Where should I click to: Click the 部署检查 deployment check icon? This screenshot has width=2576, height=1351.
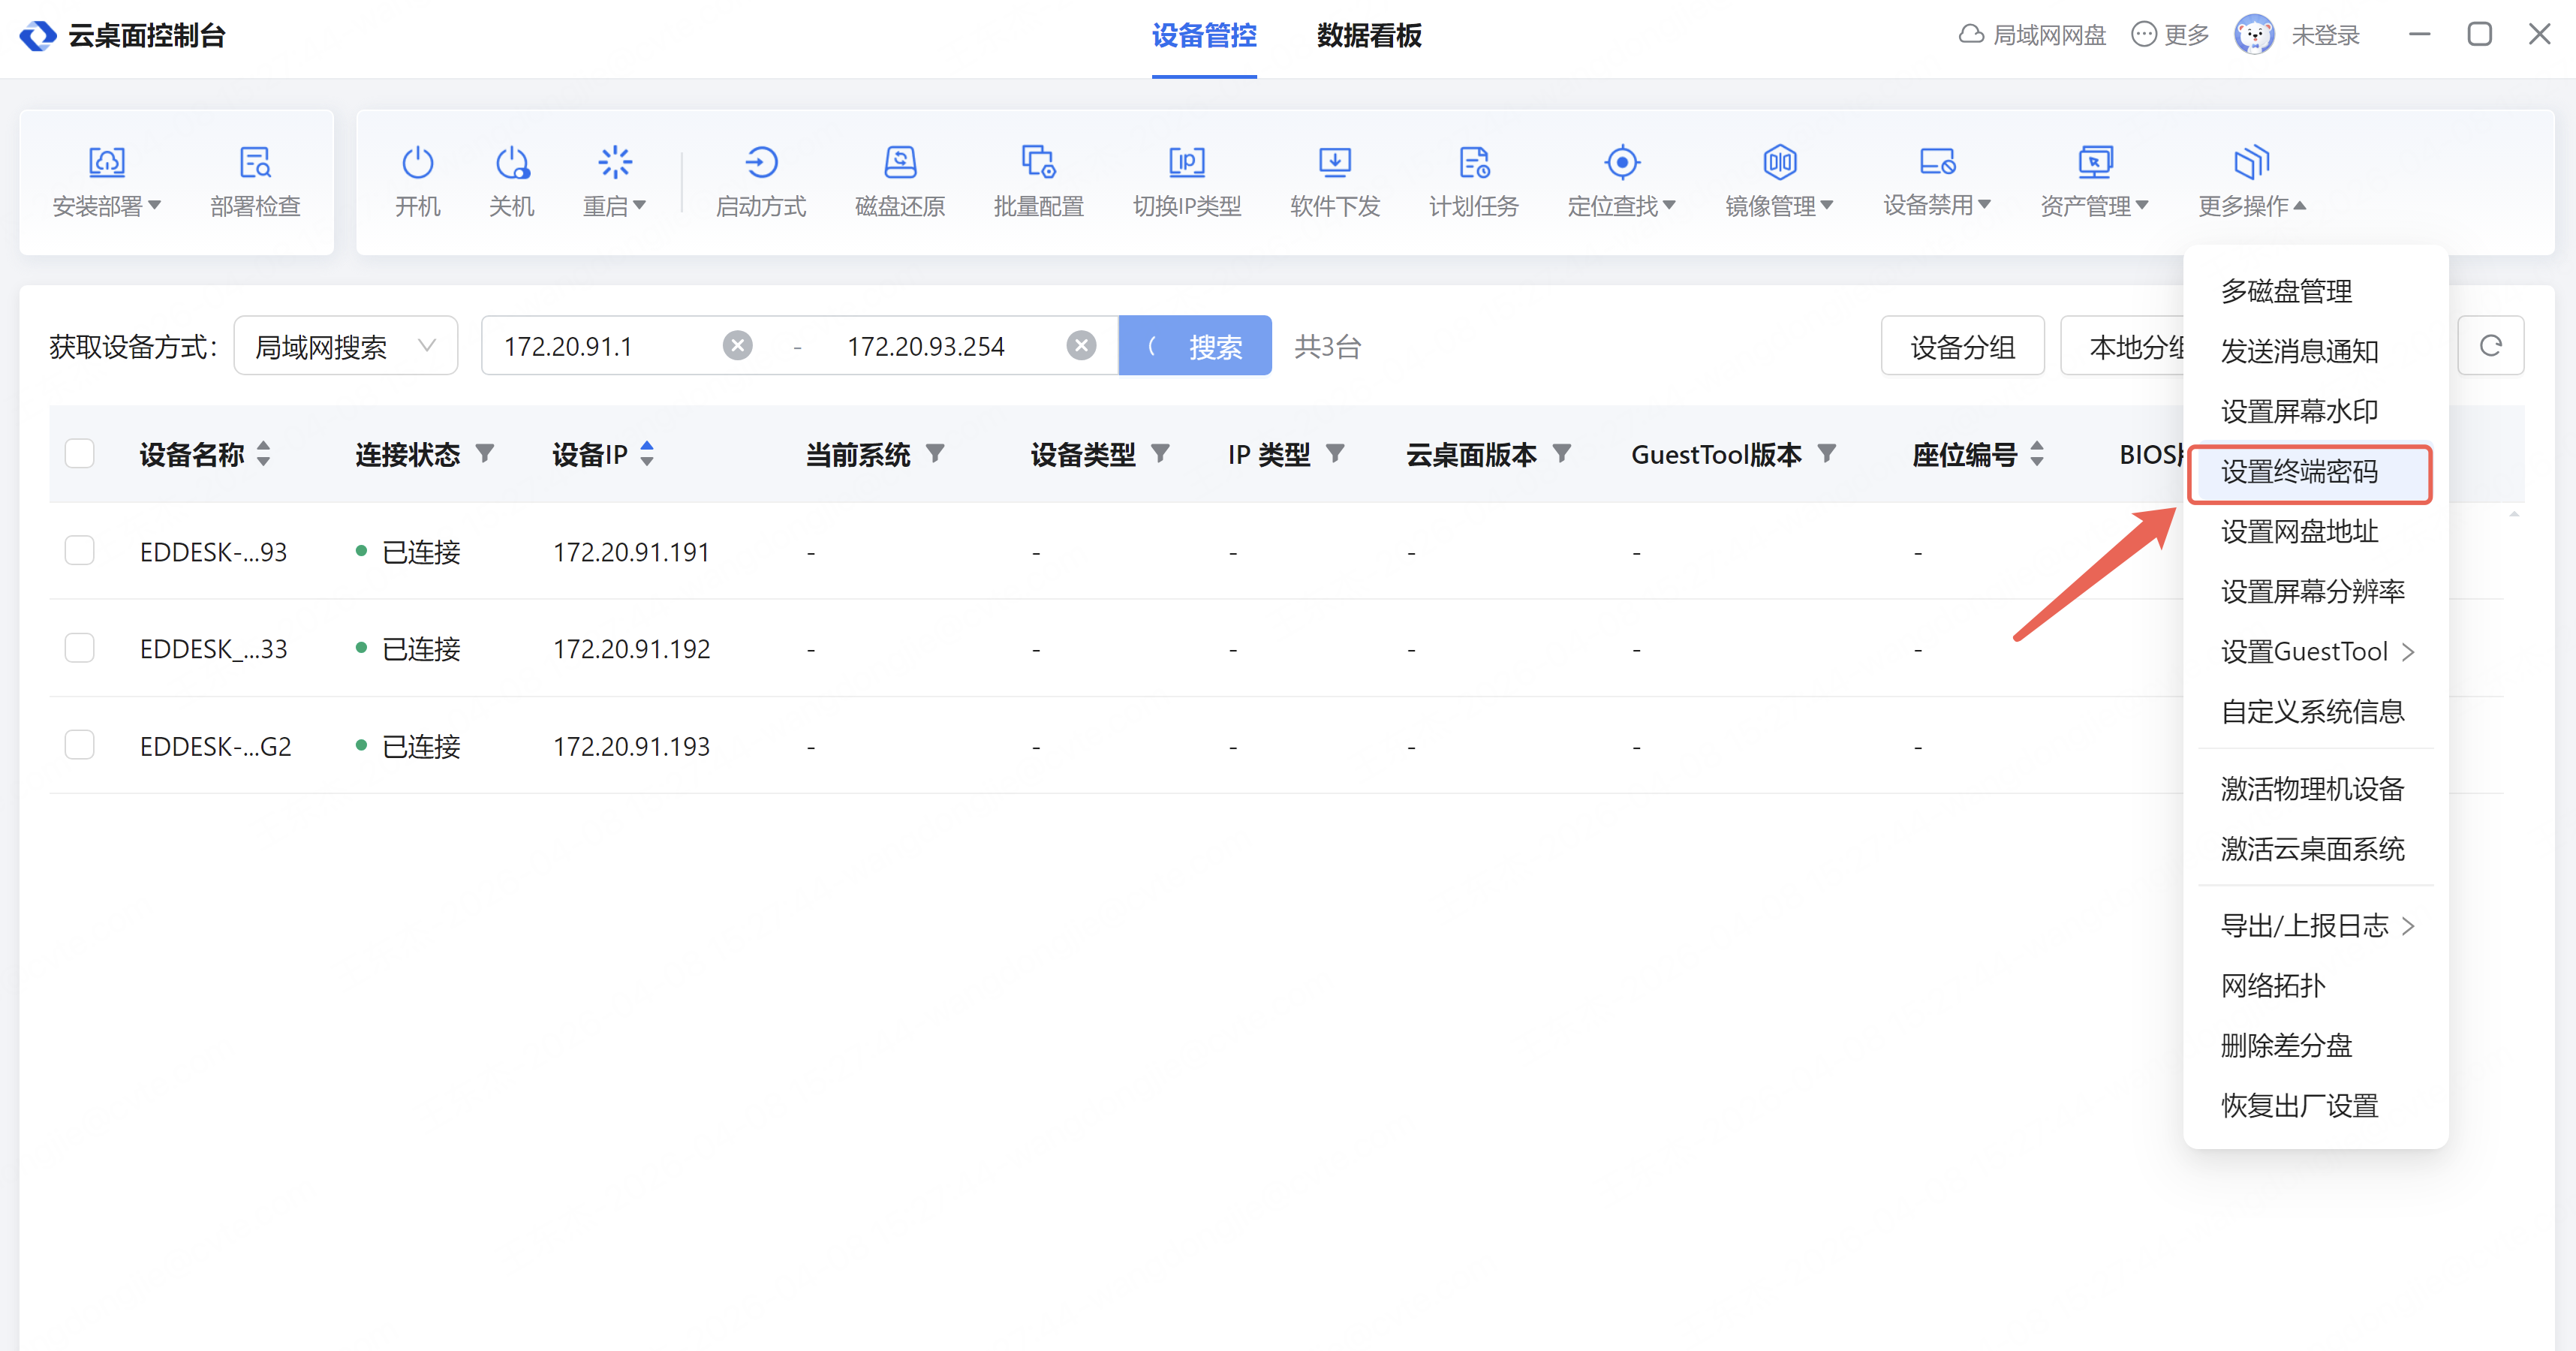coord(255,163)
